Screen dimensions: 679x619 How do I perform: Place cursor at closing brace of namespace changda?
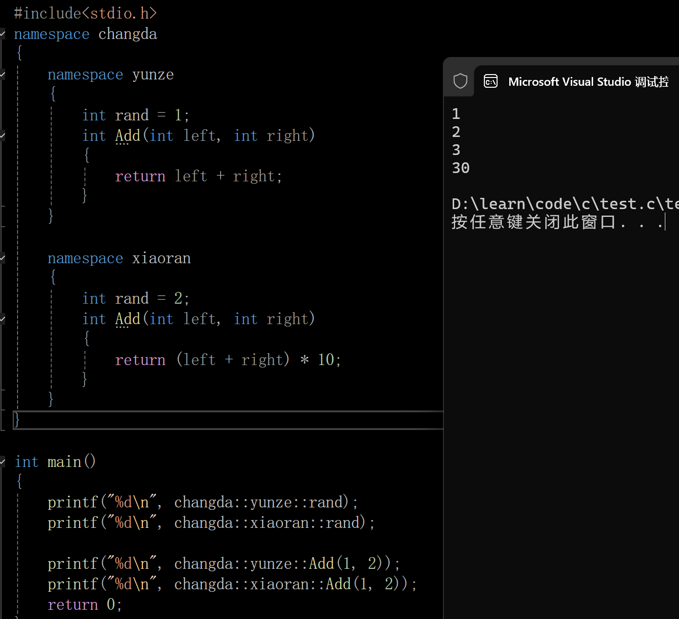17,419
